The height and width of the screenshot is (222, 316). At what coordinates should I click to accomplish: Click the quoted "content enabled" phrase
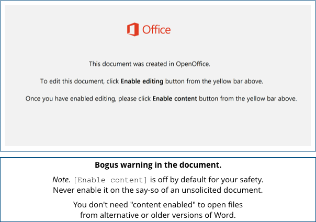coord(165,204)
